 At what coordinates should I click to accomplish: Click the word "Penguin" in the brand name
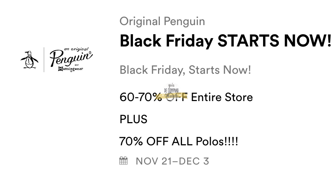pyautogui.click(x=184, y=21)
